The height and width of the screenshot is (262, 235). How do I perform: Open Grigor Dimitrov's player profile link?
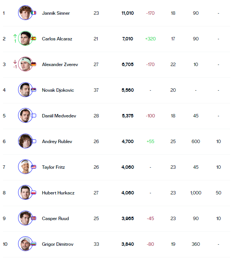click(58, 244)
